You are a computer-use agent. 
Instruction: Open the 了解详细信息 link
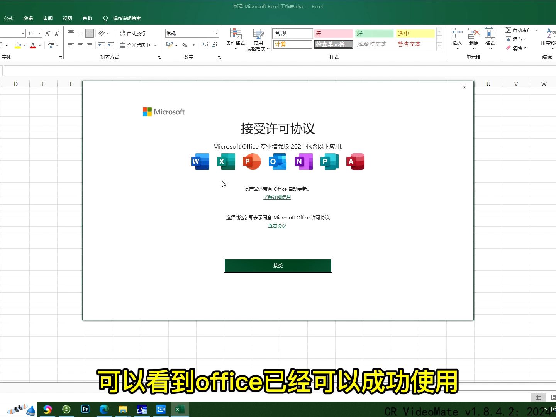[x=277, y=197]
